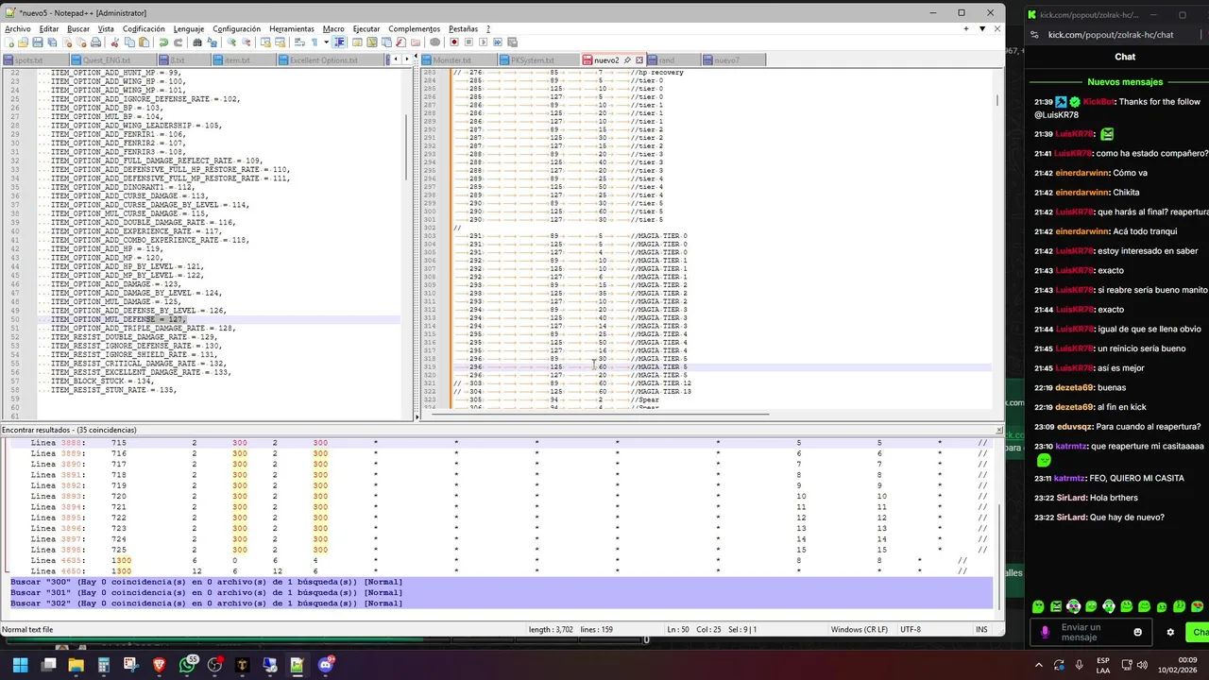This screenshot has height=680, width=1209.
Task: Open tab list dropdown at menu bar right
Action: coord(980,28)
